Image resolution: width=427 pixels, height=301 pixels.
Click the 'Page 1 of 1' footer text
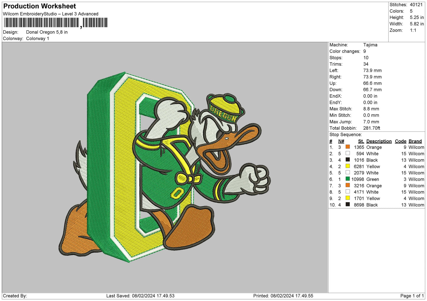pos(412,296)
